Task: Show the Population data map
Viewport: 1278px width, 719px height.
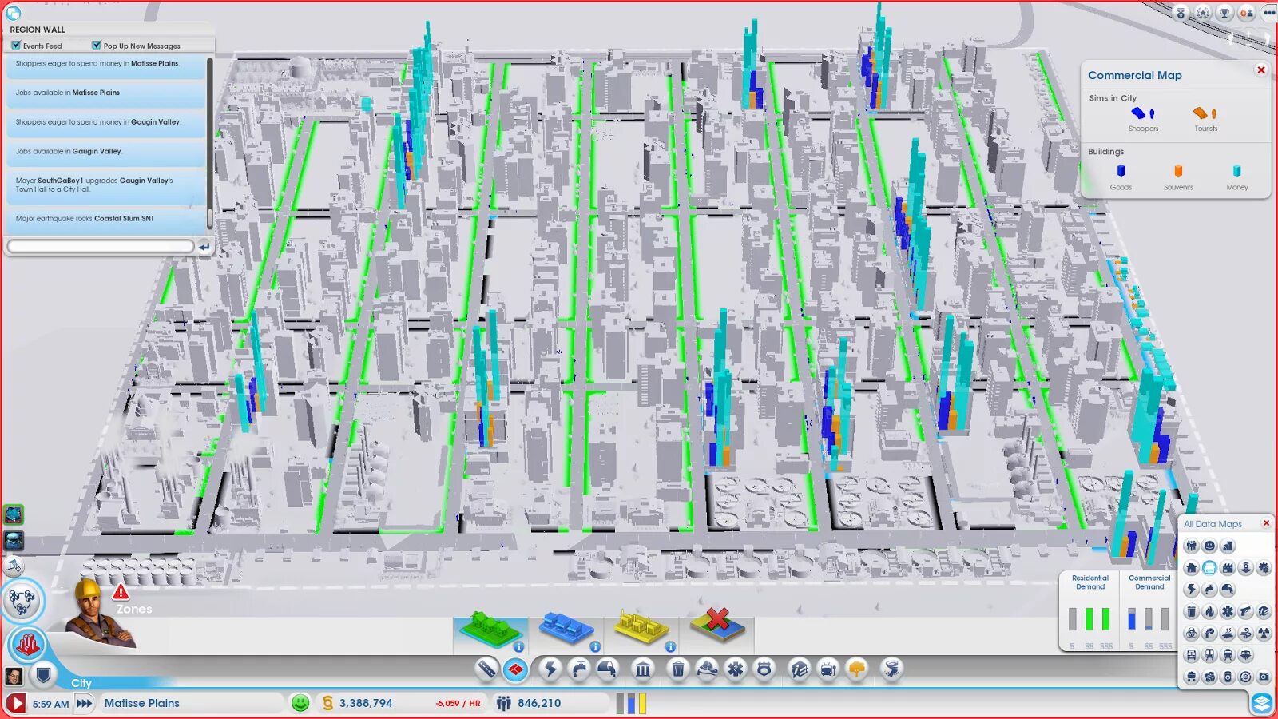Action: [x=1192, y=546]
